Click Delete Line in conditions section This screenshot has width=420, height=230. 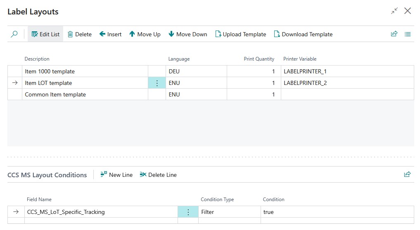158,175
